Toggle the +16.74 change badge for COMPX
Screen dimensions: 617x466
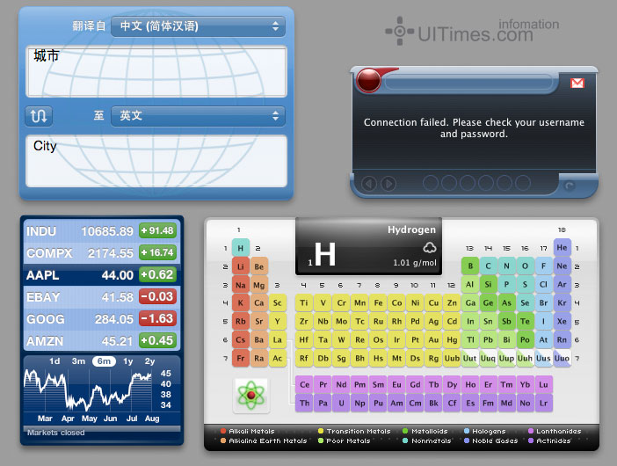[157, 252]
